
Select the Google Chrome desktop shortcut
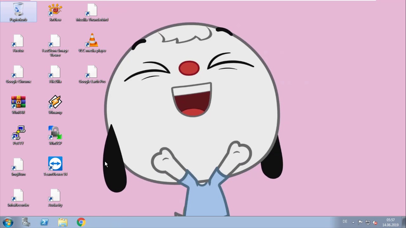pos(18,74)
